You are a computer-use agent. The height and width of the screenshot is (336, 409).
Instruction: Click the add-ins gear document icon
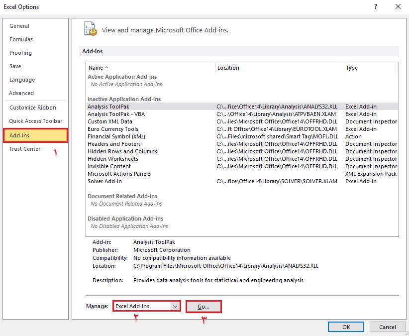(x=90, y=29)
